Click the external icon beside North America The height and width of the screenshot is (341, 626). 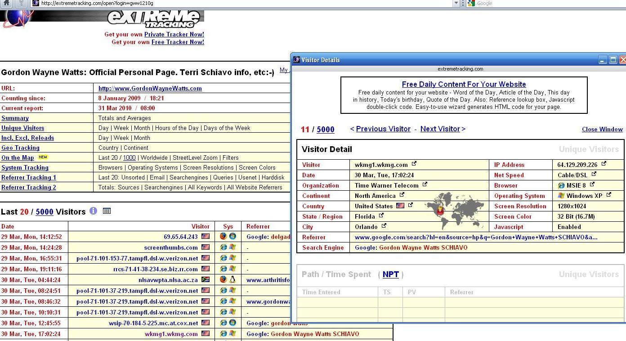402,195
